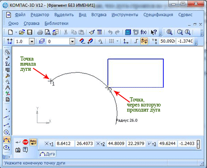The image size is (207, 168).
Task: Open the Файл menu
Action: [20, 15]
